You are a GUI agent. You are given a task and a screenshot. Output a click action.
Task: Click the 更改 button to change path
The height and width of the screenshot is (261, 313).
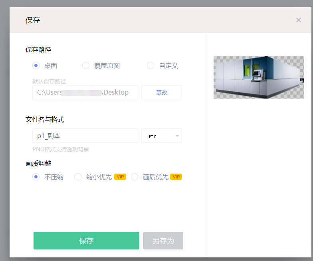[161, 92]
